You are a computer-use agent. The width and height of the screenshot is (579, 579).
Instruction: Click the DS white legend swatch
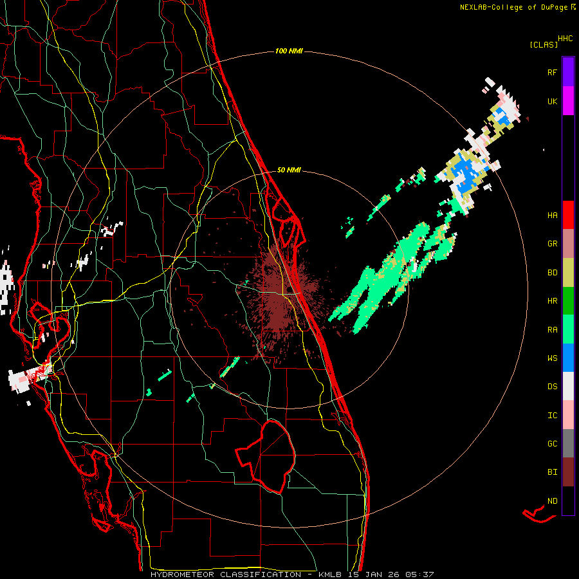[568, 386]
